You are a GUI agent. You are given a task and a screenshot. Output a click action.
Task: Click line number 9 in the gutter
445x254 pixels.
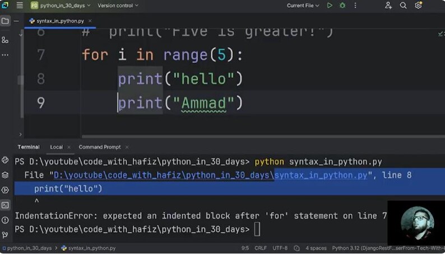click(x=41, y=102)
